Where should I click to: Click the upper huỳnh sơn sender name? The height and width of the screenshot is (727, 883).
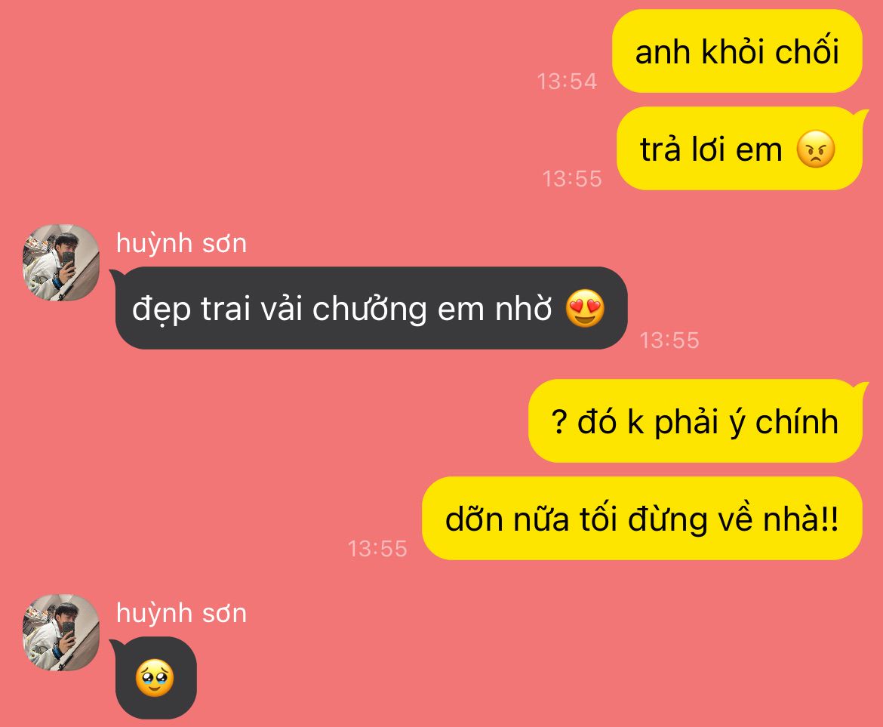[x=181, y=243]
